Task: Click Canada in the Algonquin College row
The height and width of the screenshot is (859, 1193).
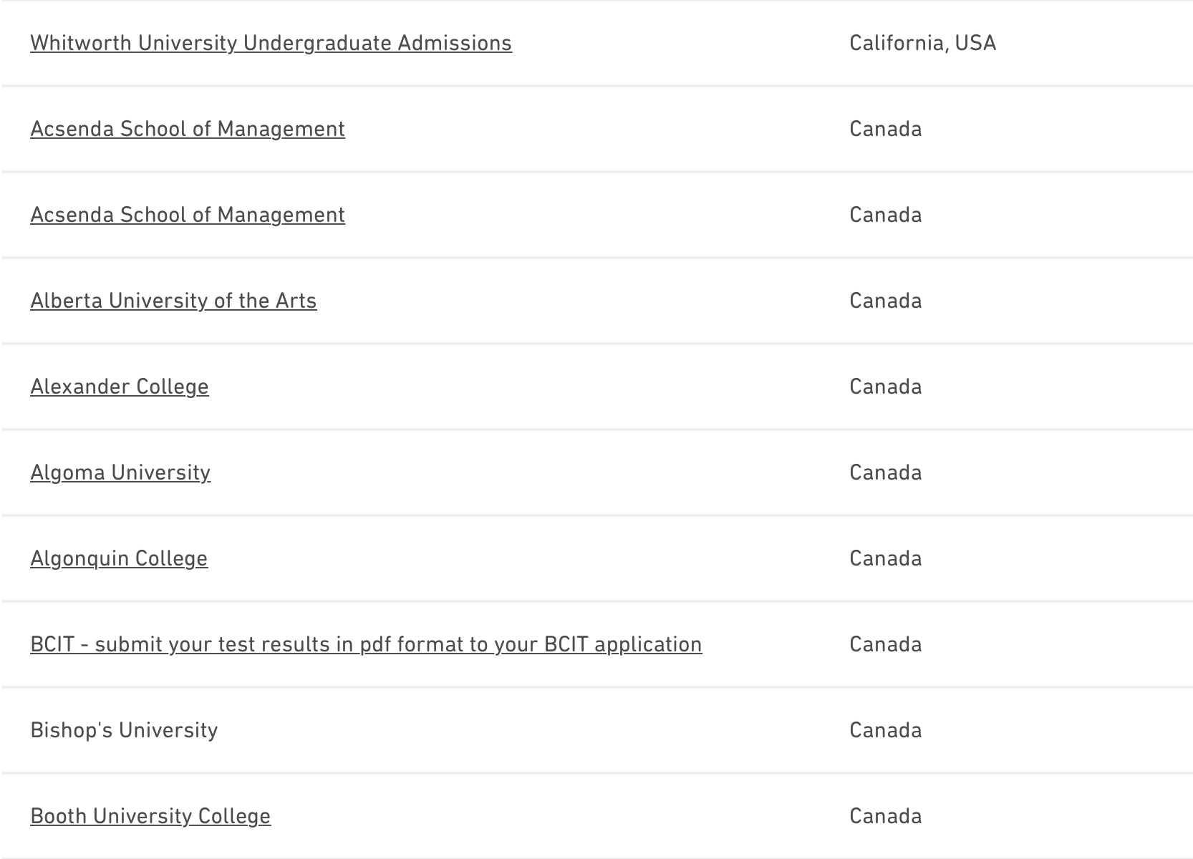Action: pos(885,558)
